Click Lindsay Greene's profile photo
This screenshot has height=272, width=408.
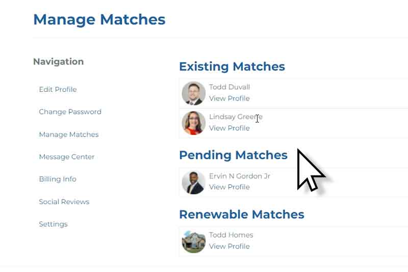pos(194,123)
